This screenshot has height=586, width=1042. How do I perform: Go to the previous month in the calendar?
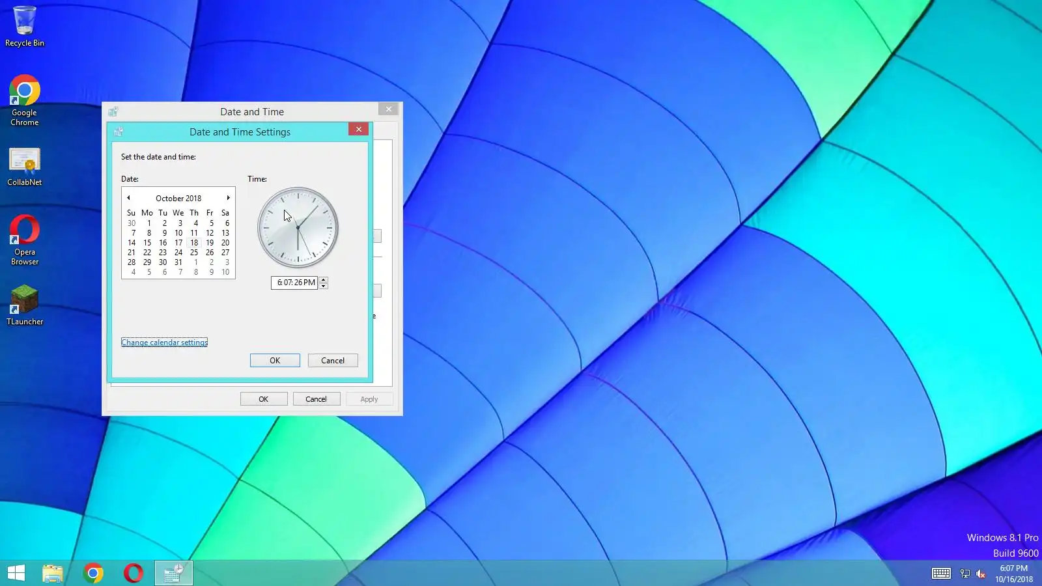pyautogui.click(x=128, y=198)
